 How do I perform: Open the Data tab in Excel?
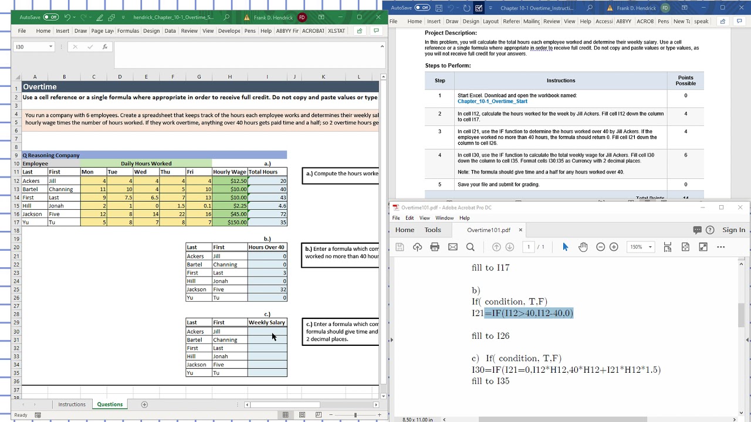(x=170, y=31)
